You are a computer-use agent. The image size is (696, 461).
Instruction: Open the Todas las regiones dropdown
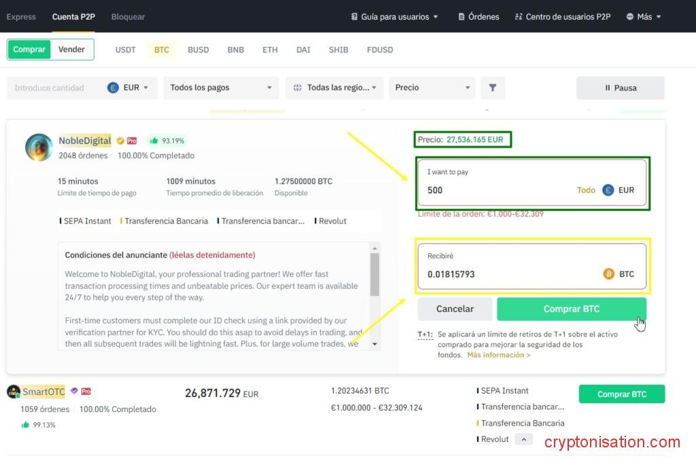click(334, 88)
